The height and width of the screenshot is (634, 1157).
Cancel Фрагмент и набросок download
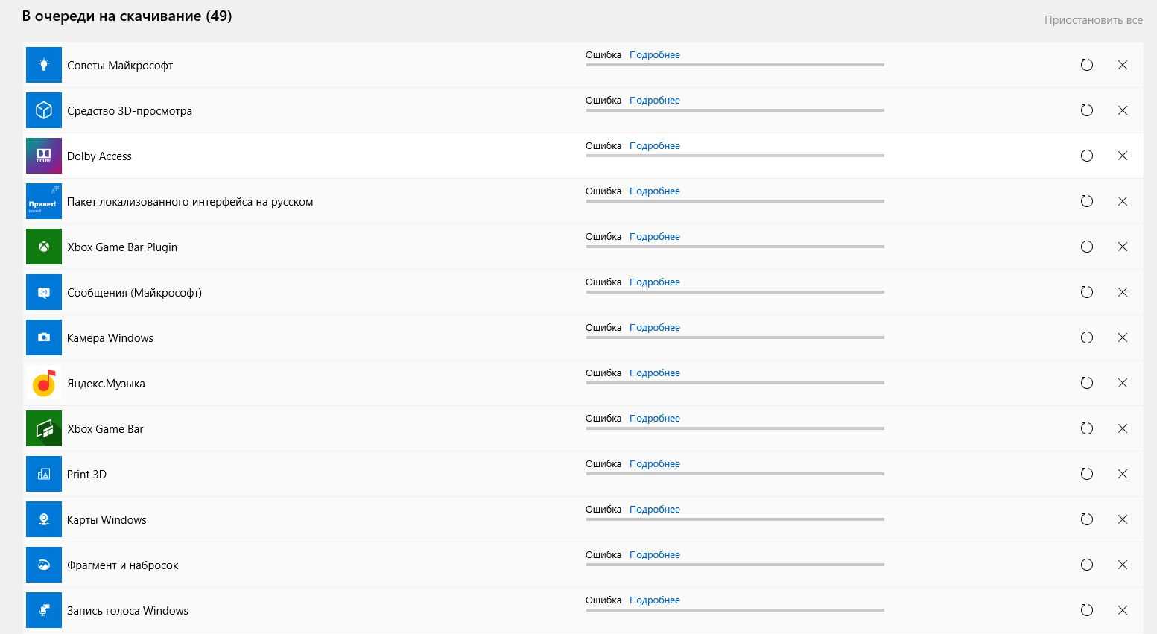(1123, 565)
